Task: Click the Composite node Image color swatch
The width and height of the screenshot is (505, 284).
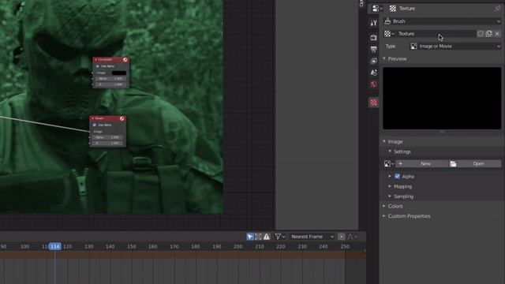Action: point(119,73)
